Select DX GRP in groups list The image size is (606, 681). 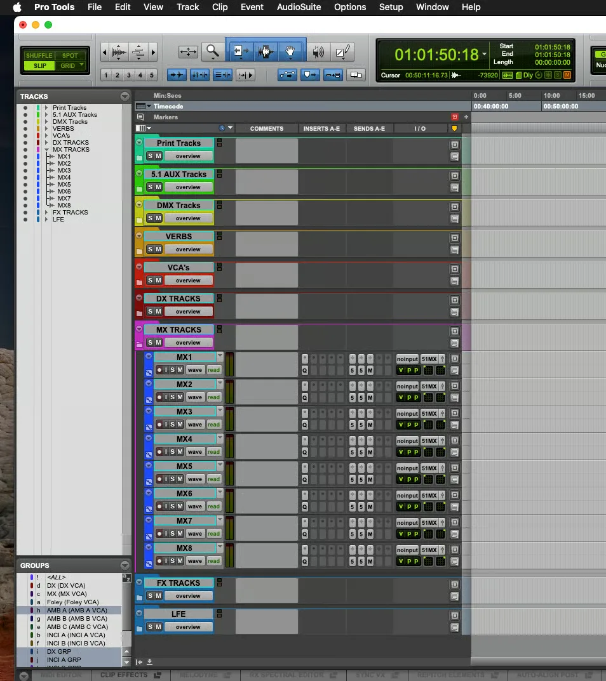point(58,651)
